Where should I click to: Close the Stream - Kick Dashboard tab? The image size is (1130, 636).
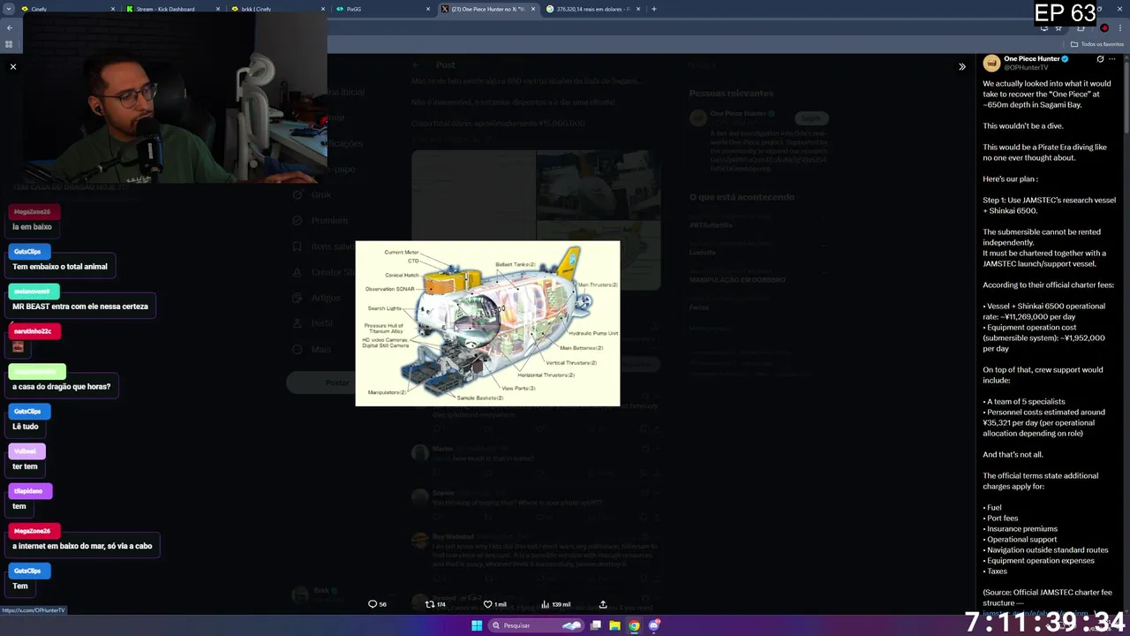(x=218, y=9)
